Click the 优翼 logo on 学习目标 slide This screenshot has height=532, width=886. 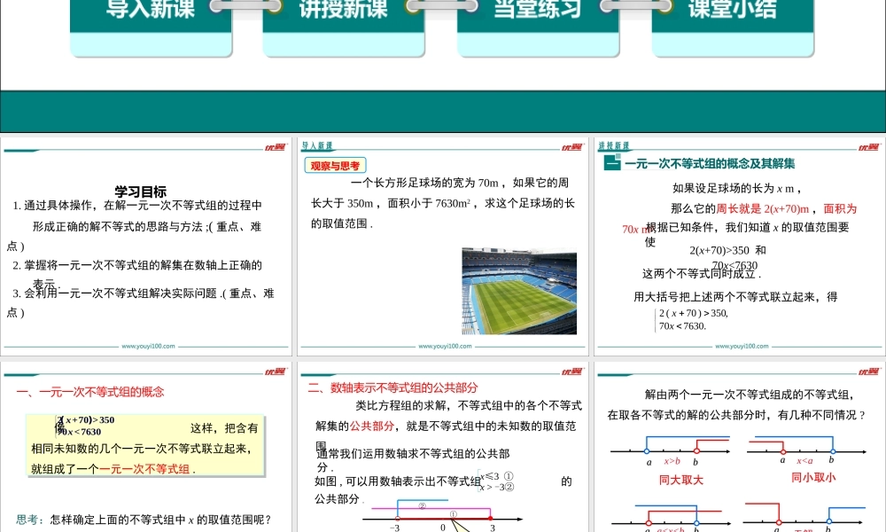pos(275,147)
